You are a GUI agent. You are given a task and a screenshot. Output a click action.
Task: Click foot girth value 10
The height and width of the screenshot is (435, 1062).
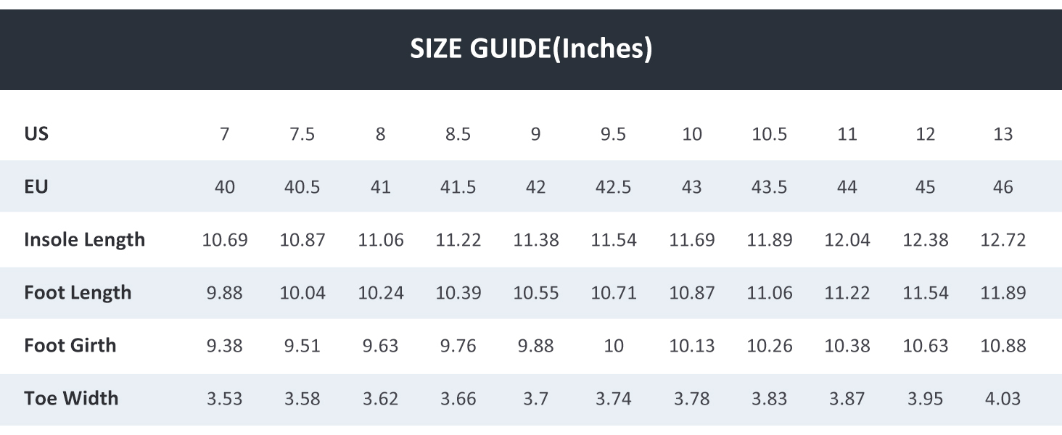click(x=614, y=346)
